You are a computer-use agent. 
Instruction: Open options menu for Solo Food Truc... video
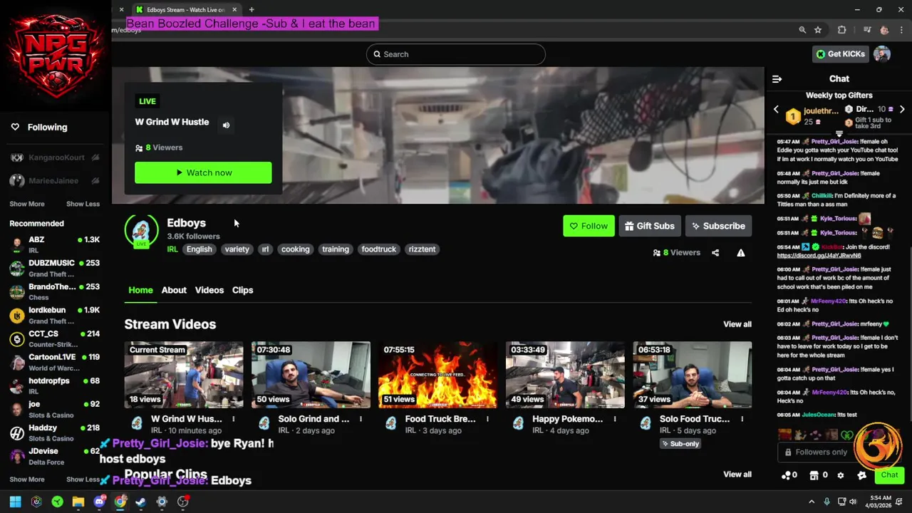(742, 419)
